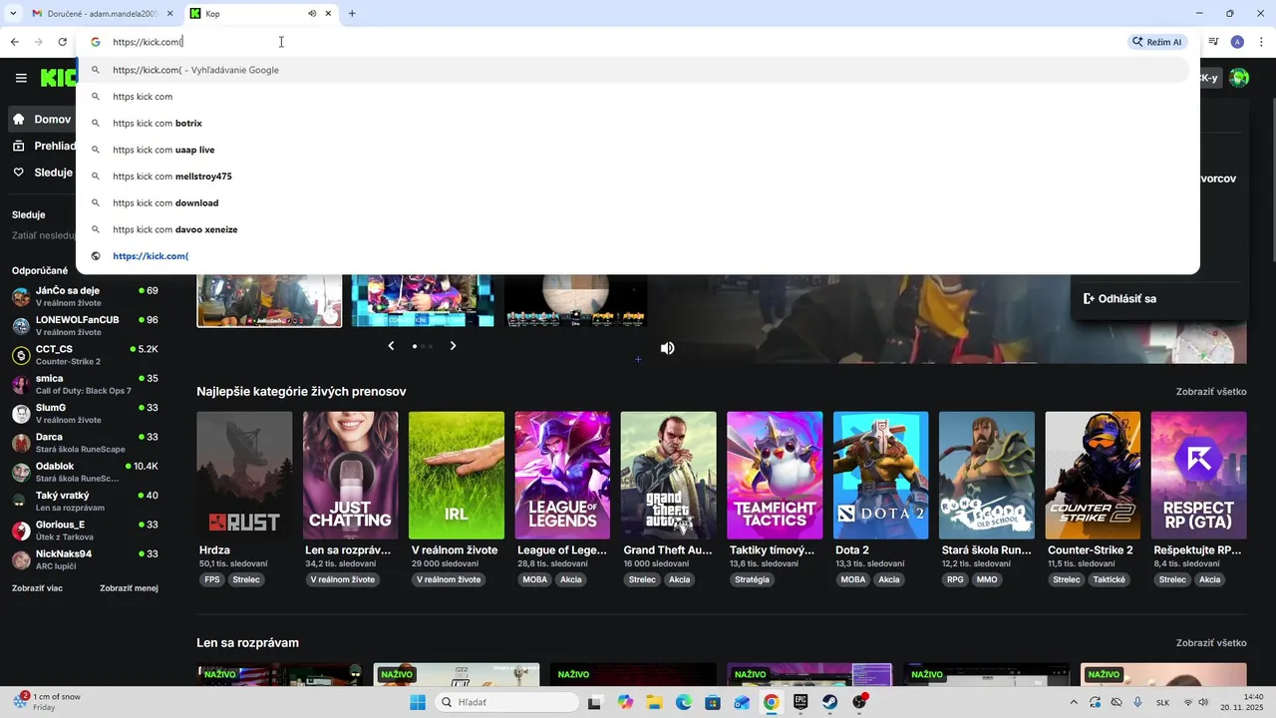Close the Kick browser tab
The image size is (1276, 718).
tap(328, 14)
